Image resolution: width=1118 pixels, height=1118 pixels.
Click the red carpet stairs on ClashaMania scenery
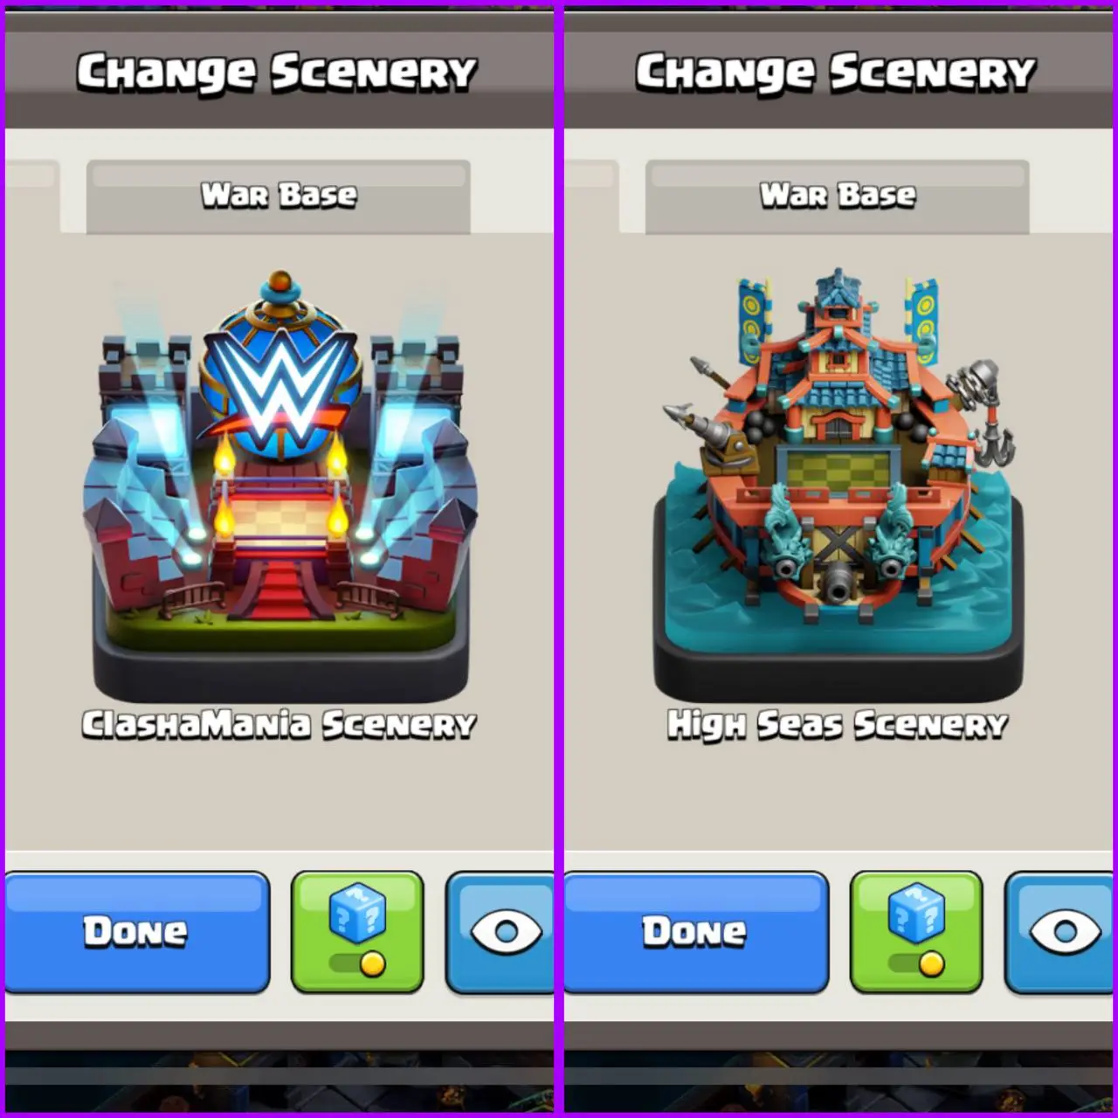point(279,590)
